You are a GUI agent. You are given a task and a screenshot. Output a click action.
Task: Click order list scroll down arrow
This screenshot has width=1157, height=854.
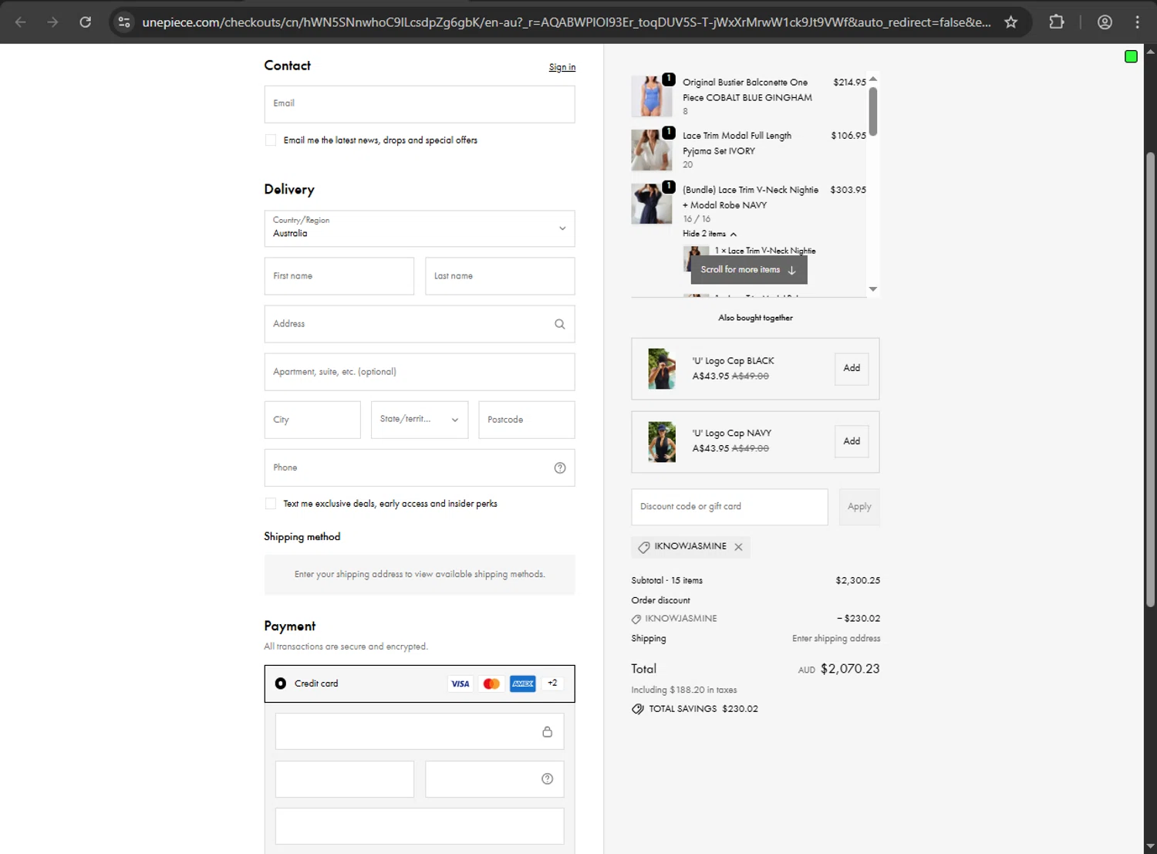click(873, 289)
